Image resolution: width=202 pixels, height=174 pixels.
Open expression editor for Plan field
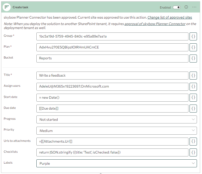point(193,47)
